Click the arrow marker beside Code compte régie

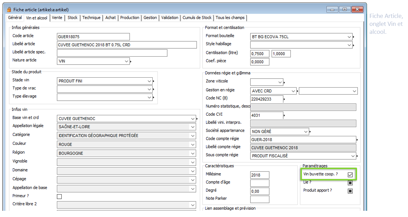(x=357, y=140)
